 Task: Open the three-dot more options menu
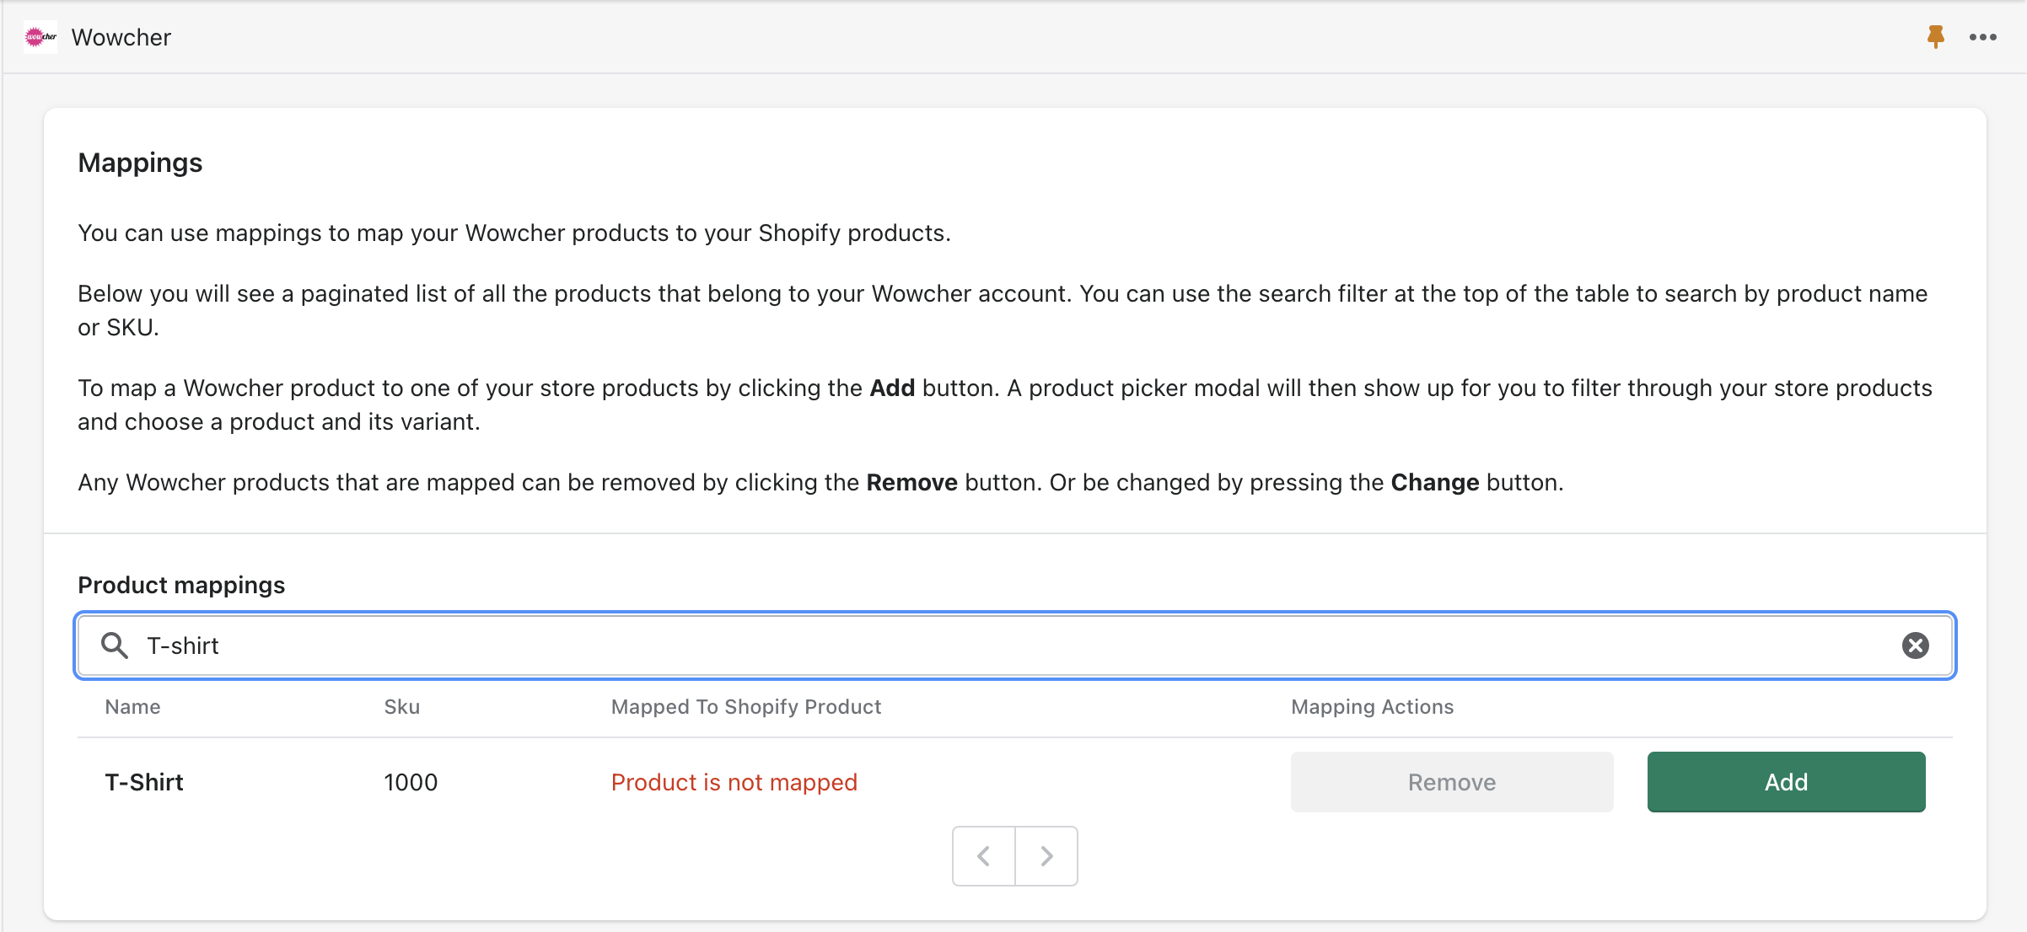pos(1983,37)
